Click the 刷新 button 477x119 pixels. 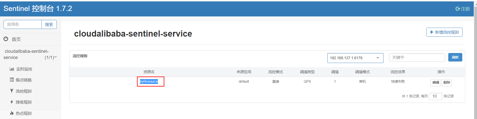[x=455, y=57]
